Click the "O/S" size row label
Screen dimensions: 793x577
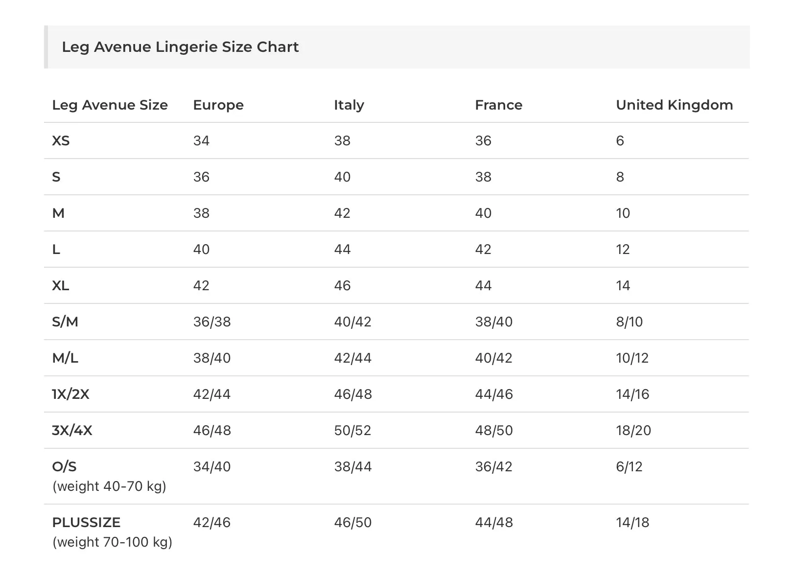pos(65,467)
